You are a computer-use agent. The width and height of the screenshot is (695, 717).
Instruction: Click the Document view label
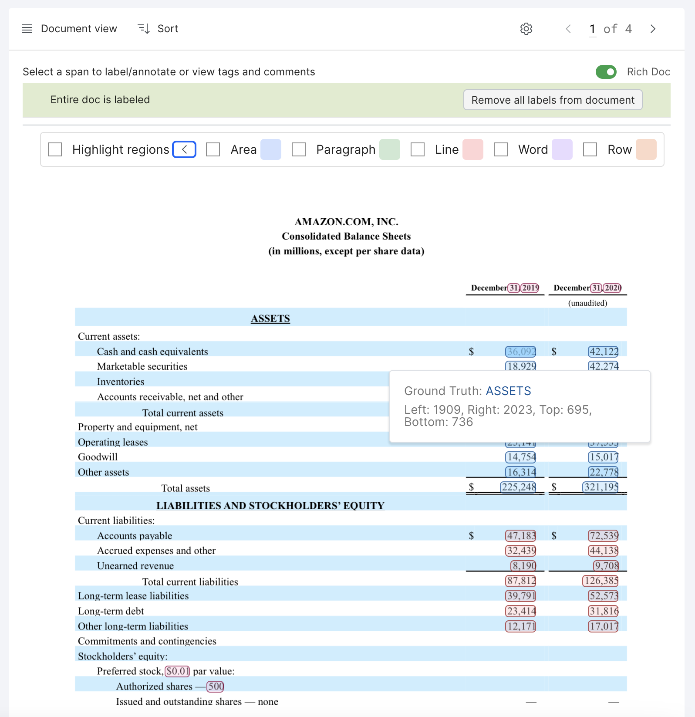79,29
